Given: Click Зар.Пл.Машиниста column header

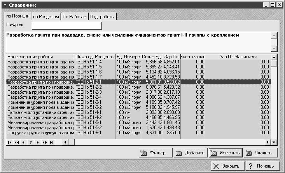Looking at the screenshot, I should (x=238, y=56).
